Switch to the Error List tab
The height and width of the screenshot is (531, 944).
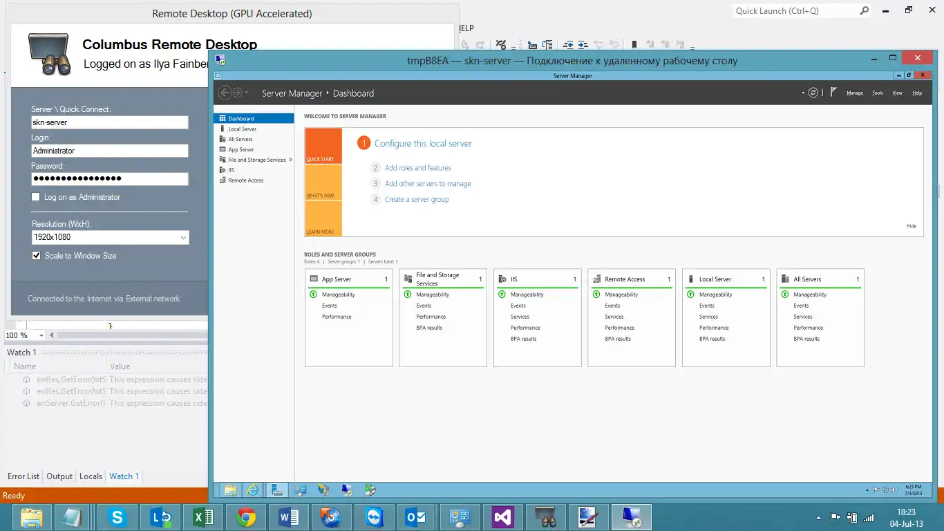click(x=23, y=476)
